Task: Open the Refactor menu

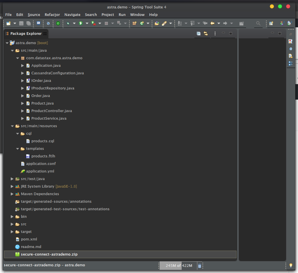Action: click(x=52, y=15)
